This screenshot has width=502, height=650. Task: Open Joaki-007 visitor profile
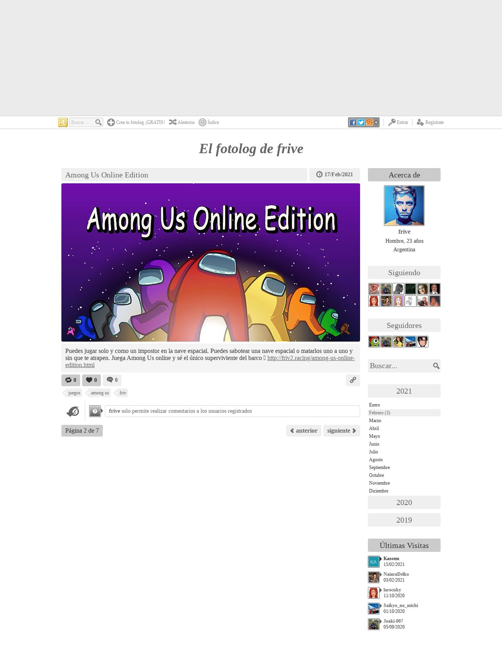(x=393, y=621)
